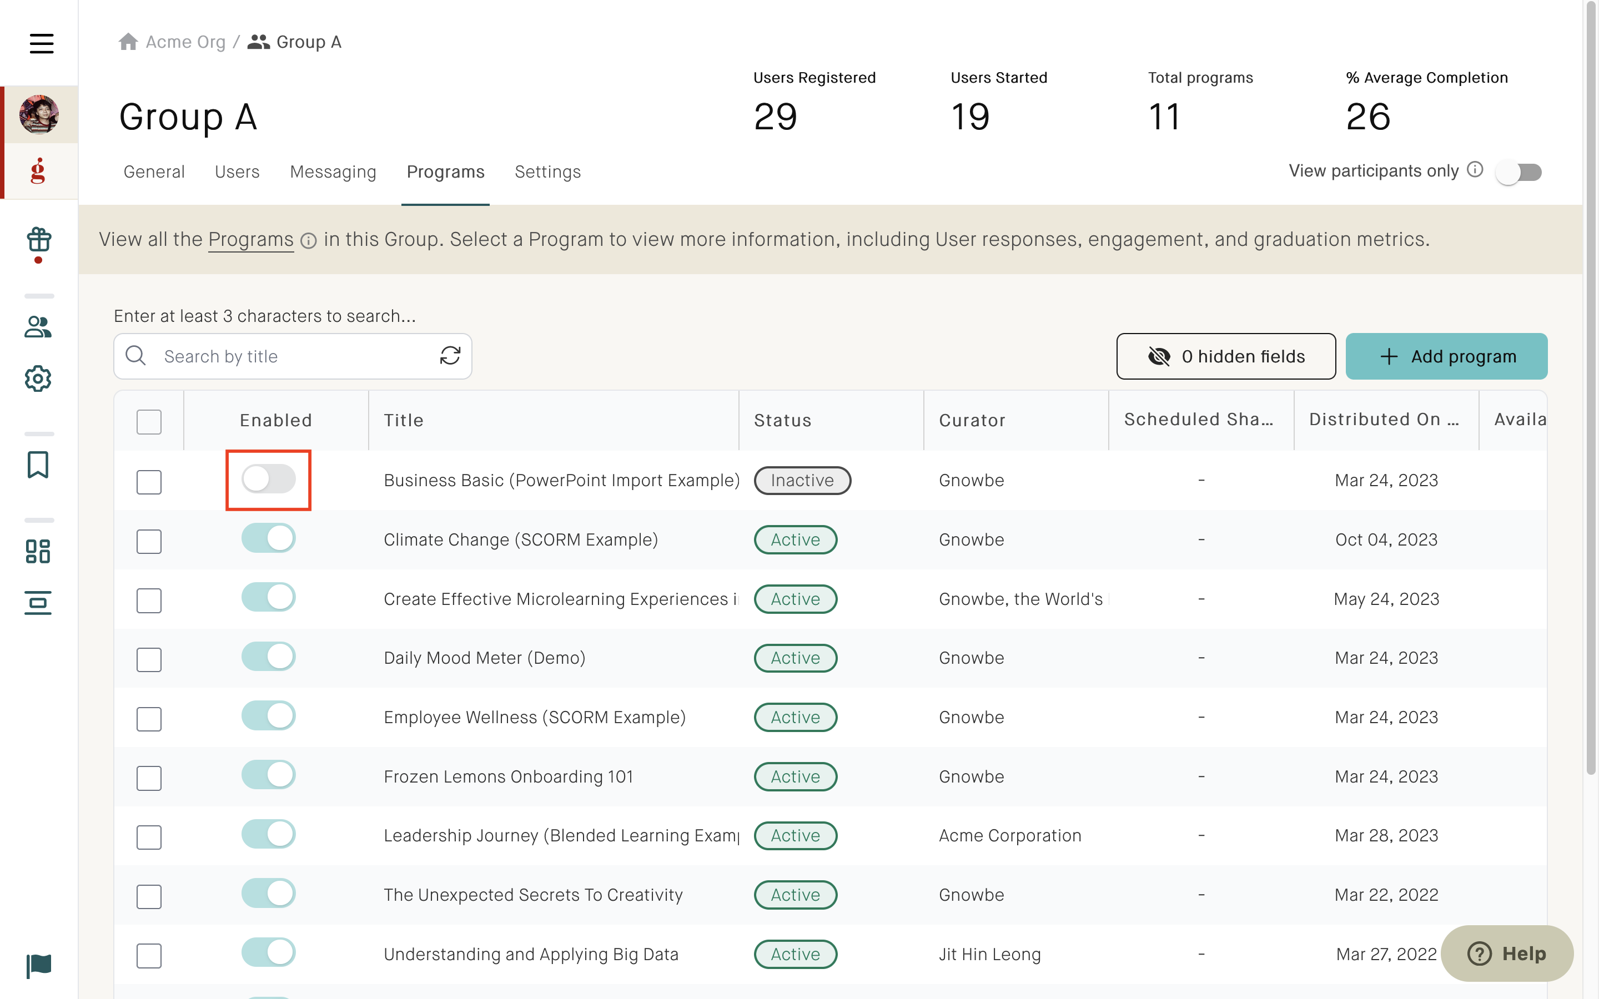Switch to the Settings tab
Screen dimensions: 1599x999
548,172
